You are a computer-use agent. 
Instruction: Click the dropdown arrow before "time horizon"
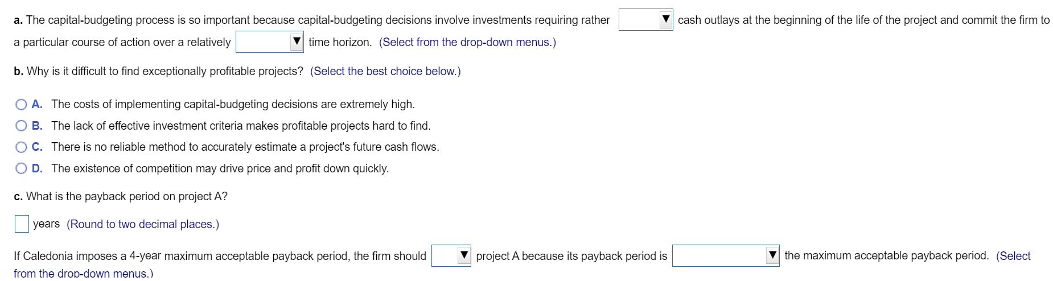[x=296, y=42]
